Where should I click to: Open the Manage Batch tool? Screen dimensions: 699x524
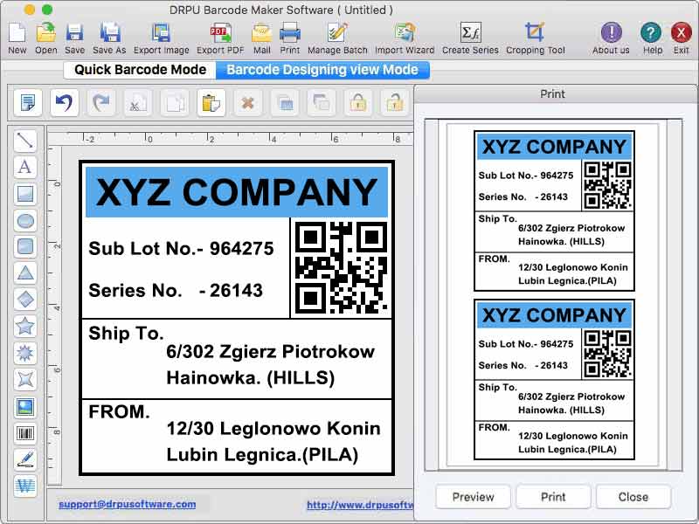[337, 33]
